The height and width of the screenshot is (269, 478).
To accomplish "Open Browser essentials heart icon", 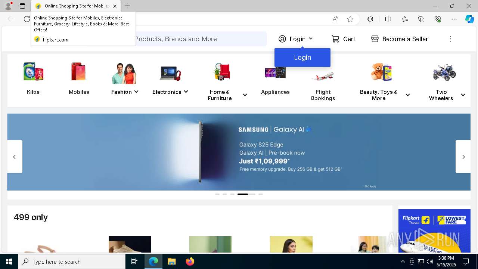I will coord(438,19).
